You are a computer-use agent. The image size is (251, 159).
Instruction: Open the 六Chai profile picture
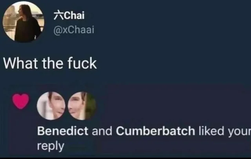pyautogui.click(x=24, y=22)
